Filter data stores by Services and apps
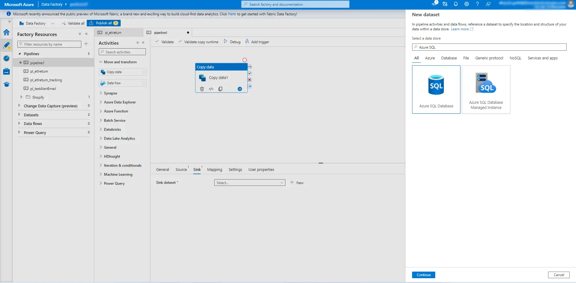 click(x=543, y=58)
